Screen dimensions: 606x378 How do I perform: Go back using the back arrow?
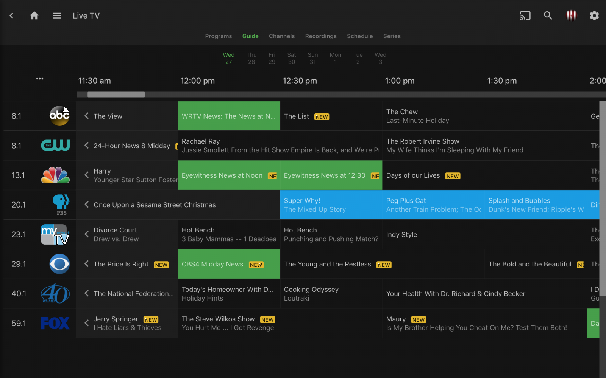click(11, 15)
